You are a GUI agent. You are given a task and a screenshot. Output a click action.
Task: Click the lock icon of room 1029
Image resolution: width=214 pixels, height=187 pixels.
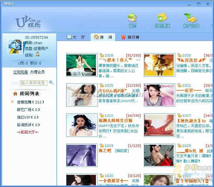coord(179,145)
